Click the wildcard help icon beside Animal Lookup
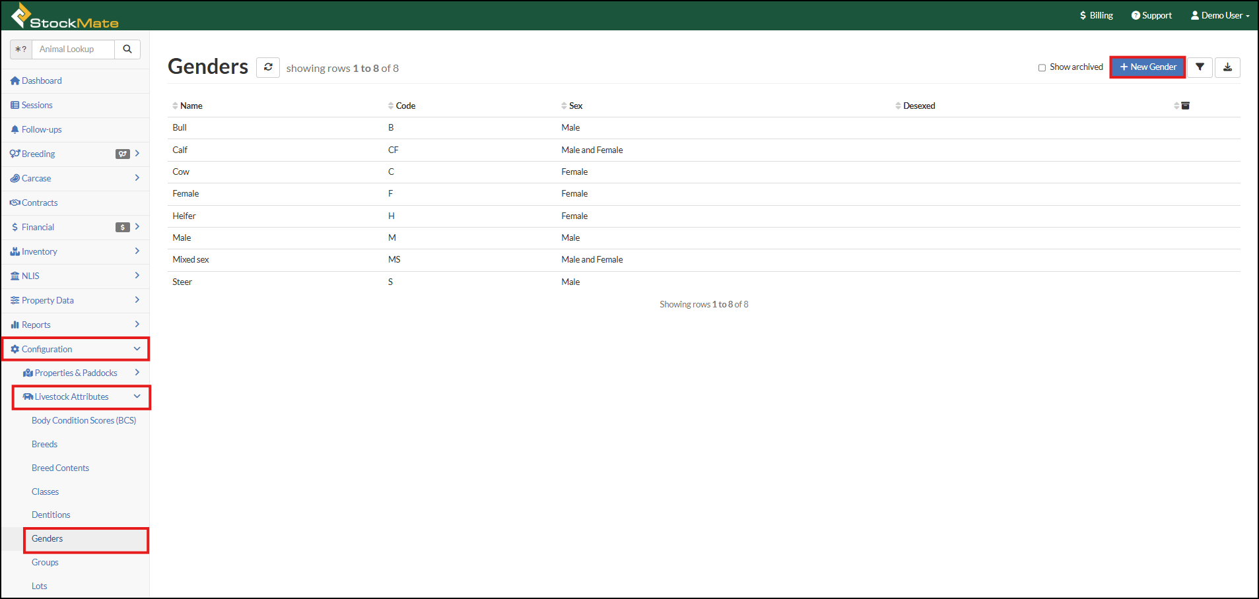The image size is (1259, 599). [21, 49]
